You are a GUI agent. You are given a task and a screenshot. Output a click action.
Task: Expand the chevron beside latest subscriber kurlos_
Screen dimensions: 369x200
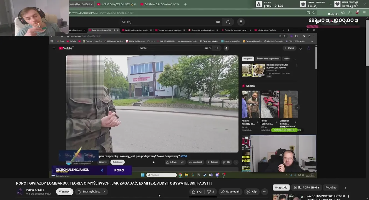point(331,4)
